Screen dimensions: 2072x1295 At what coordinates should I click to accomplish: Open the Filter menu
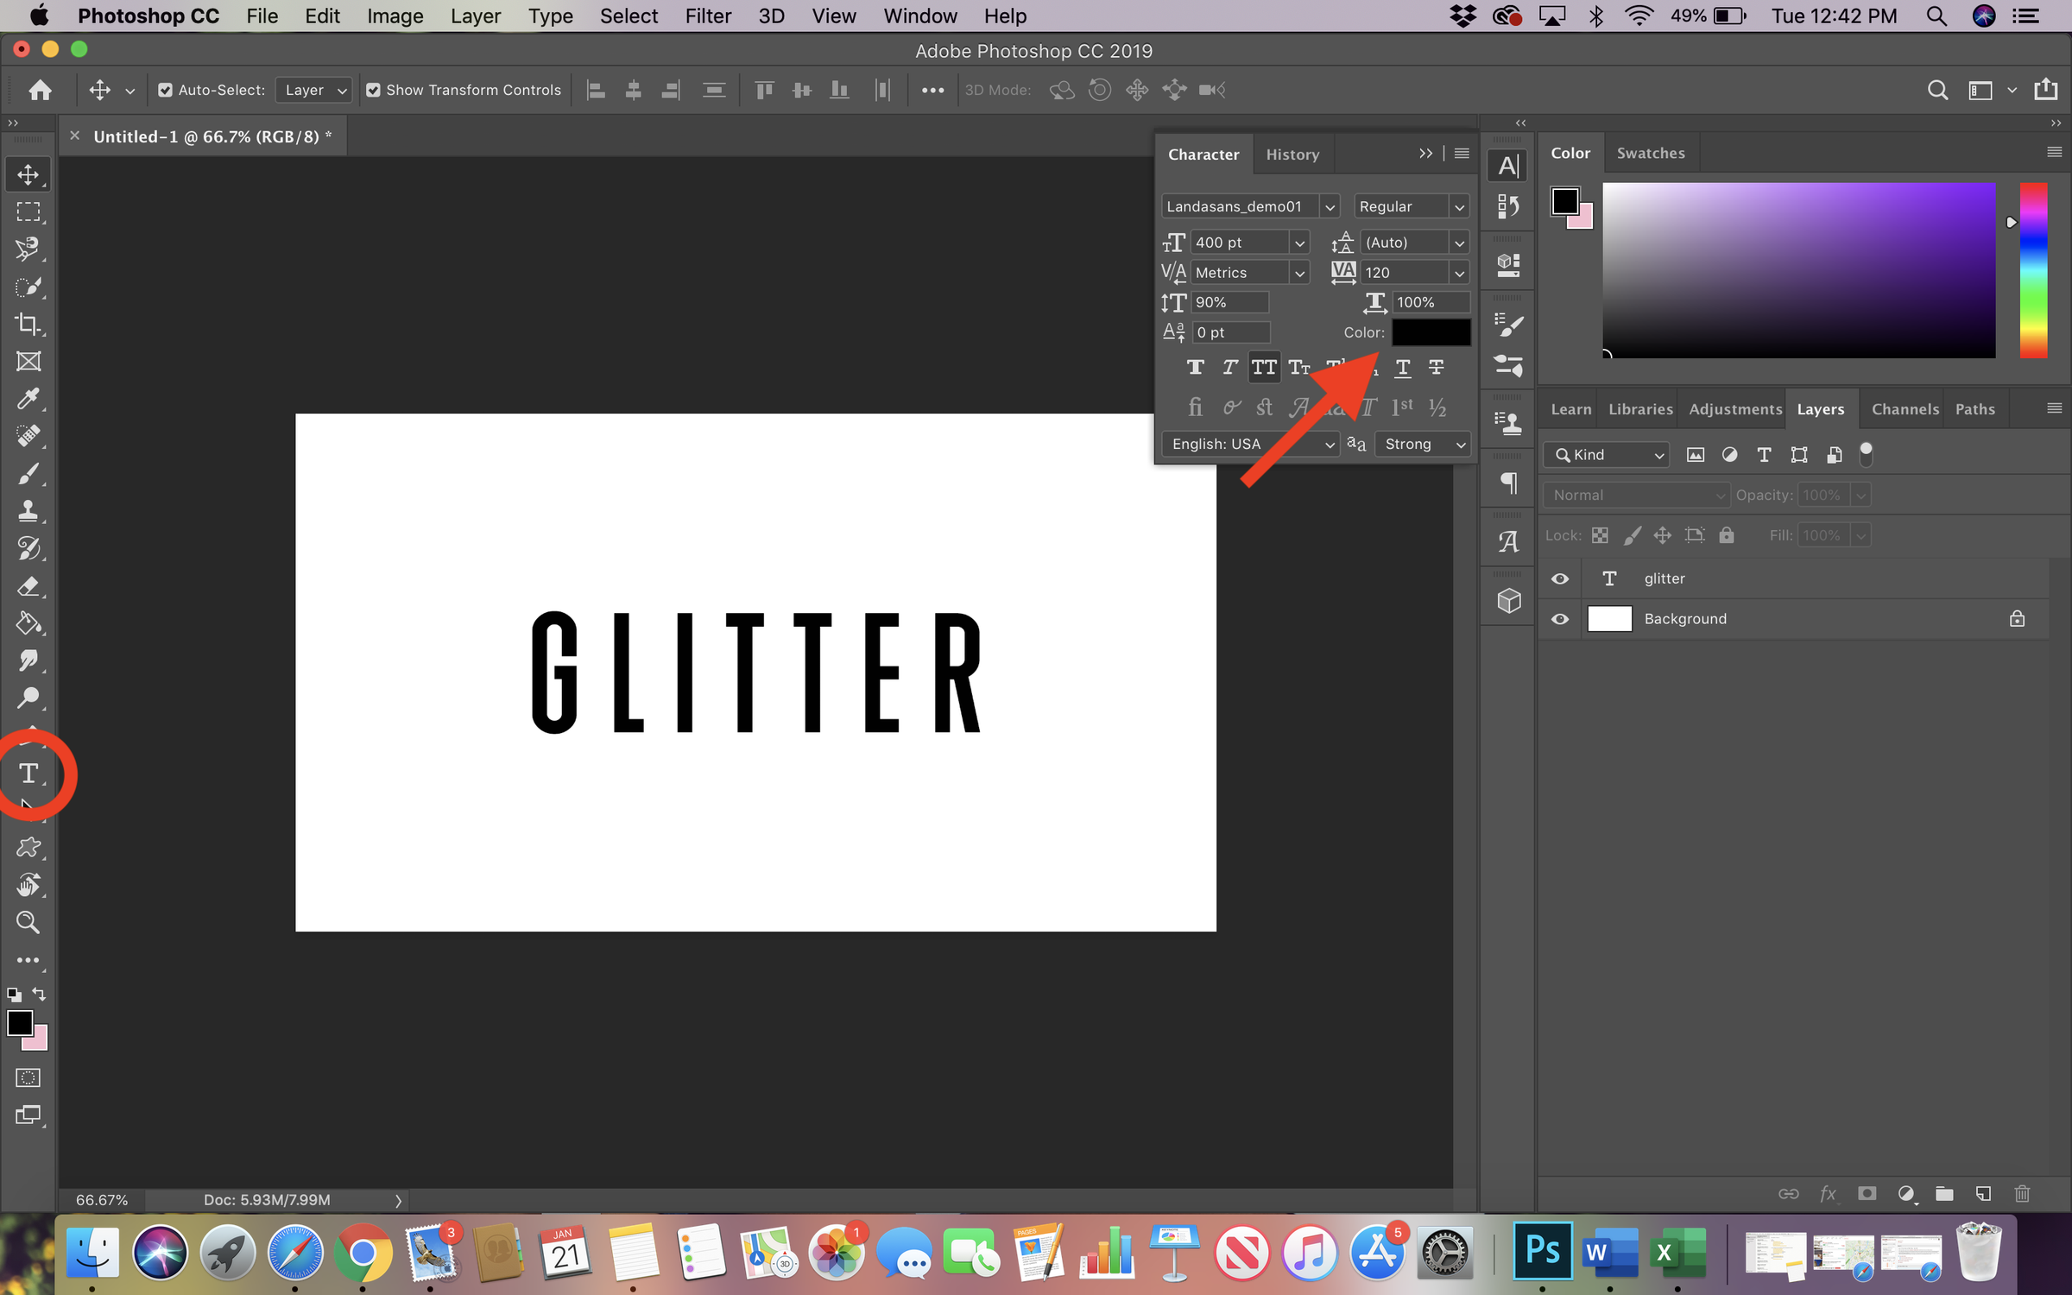click(x=708, y=16)
